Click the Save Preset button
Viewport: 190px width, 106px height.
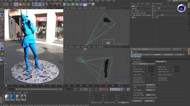[149, 101]
